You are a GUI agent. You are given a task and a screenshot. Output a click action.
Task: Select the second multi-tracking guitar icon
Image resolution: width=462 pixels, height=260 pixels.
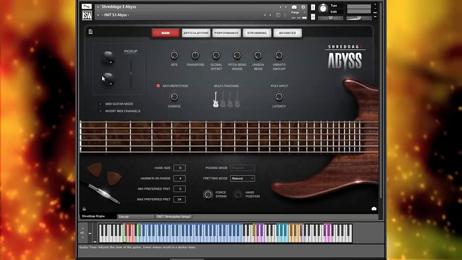coord(223,99)
